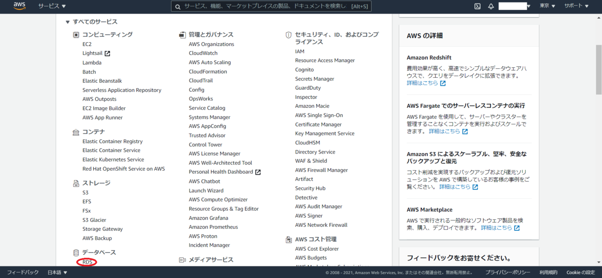Open the Lambda service
This screenshot has height=278, width=602.
pyautogui.click(x=92, y=63)
